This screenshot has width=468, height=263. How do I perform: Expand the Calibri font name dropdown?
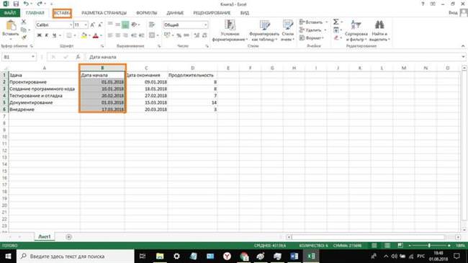[x=71, y=24]
